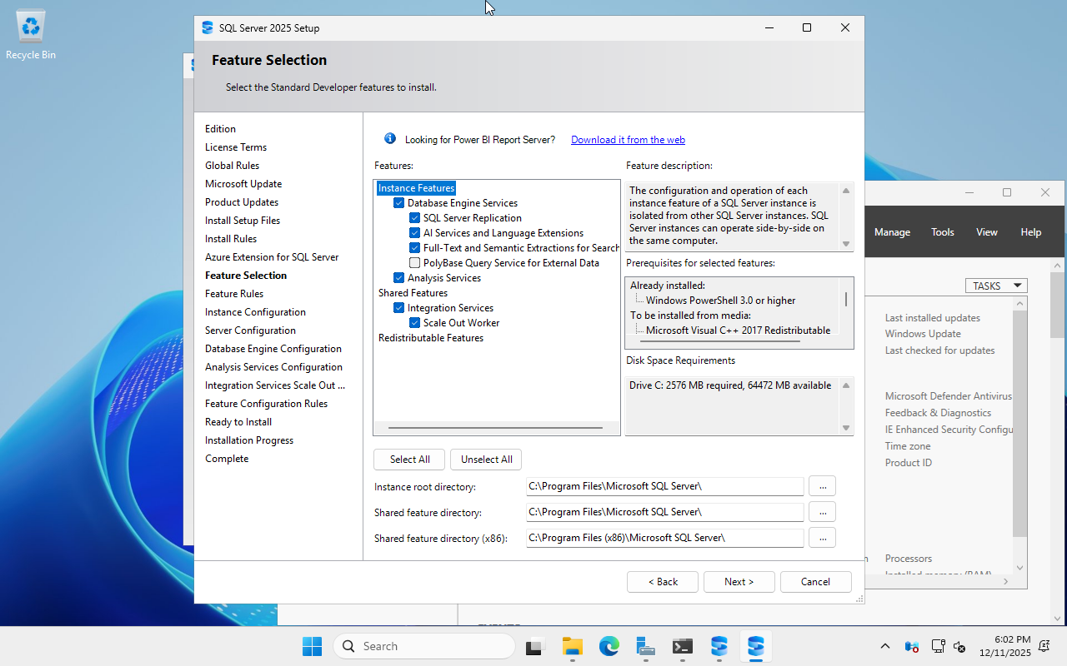Uncheck the SQL Server Replication feature
Image resolution: width=1067 pixels, height=666 pixels.
[x=414, y=218]
